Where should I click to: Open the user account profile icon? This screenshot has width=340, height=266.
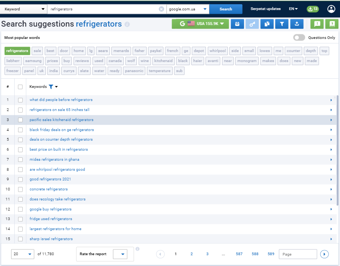click(331, 9)
